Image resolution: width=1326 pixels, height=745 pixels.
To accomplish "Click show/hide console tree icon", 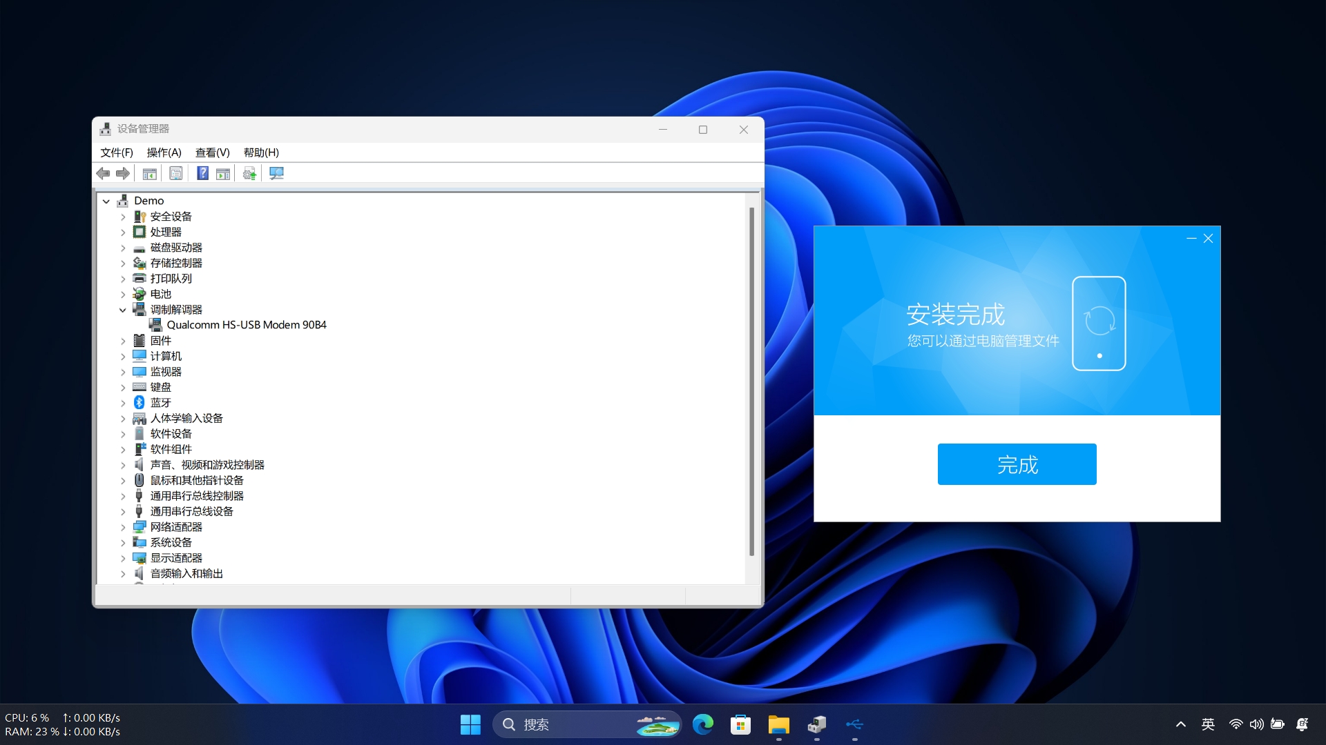I will coord(149,174).
